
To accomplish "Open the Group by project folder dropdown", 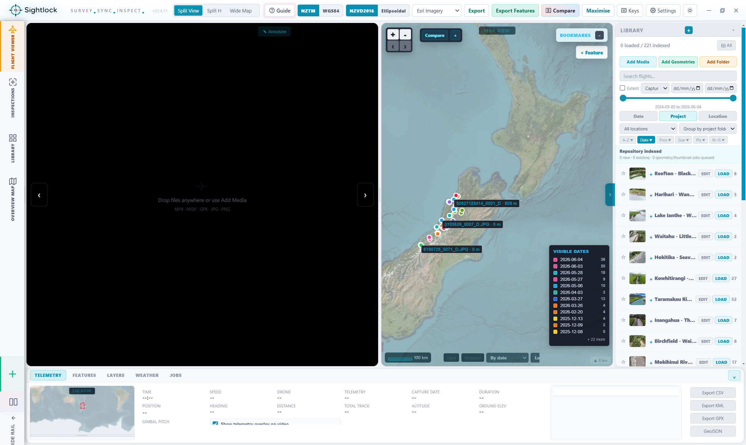I will 708,129.
